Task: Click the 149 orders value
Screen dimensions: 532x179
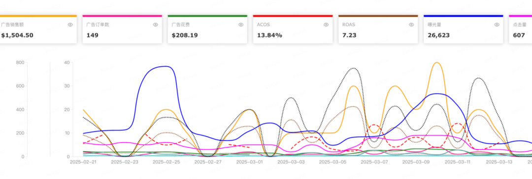Action: click(92, 35)
